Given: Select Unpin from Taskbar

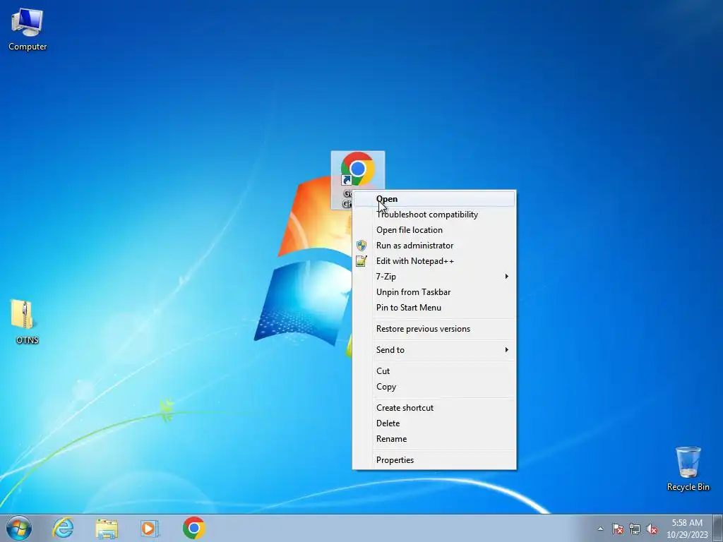Looking at the screenshot, I should click(x=434, y=292).
